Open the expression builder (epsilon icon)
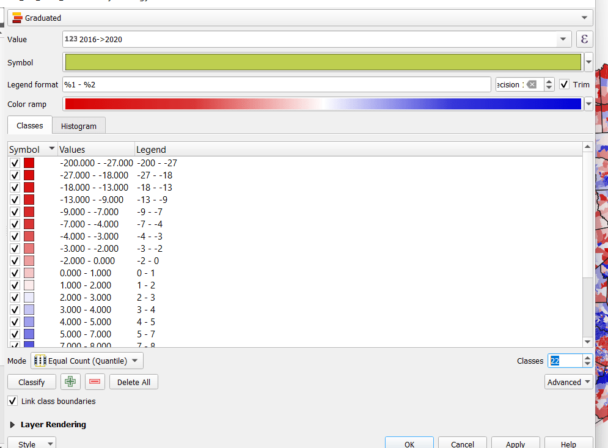Viewport: 608px width, 448px height. [x=584, y=39]
